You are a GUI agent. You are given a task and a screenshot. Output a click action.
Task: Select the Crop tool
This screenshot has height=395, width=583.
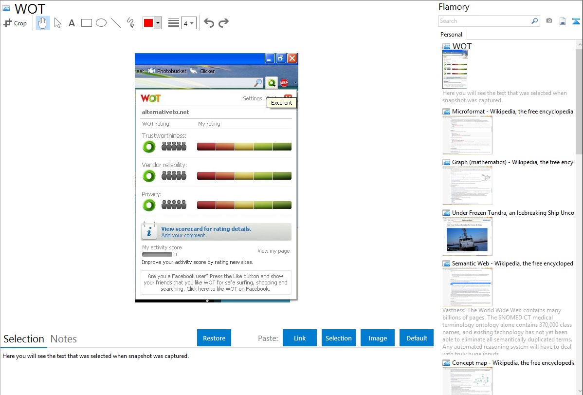pos(15,23)
